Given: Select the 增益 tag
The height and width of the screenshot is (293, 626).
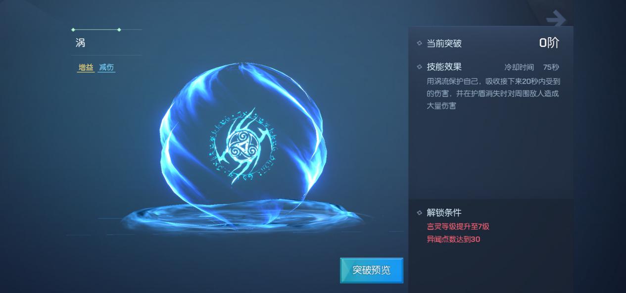Looking at the screenshot, I should [x=86, y=68].
